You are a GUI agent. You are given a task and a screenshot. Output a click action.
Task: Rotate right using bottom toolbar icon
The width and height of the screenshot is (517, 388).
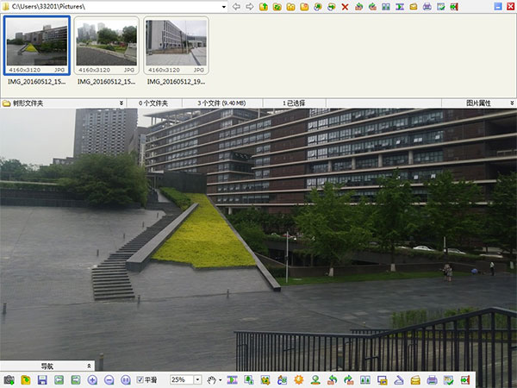tap(348, 379)
